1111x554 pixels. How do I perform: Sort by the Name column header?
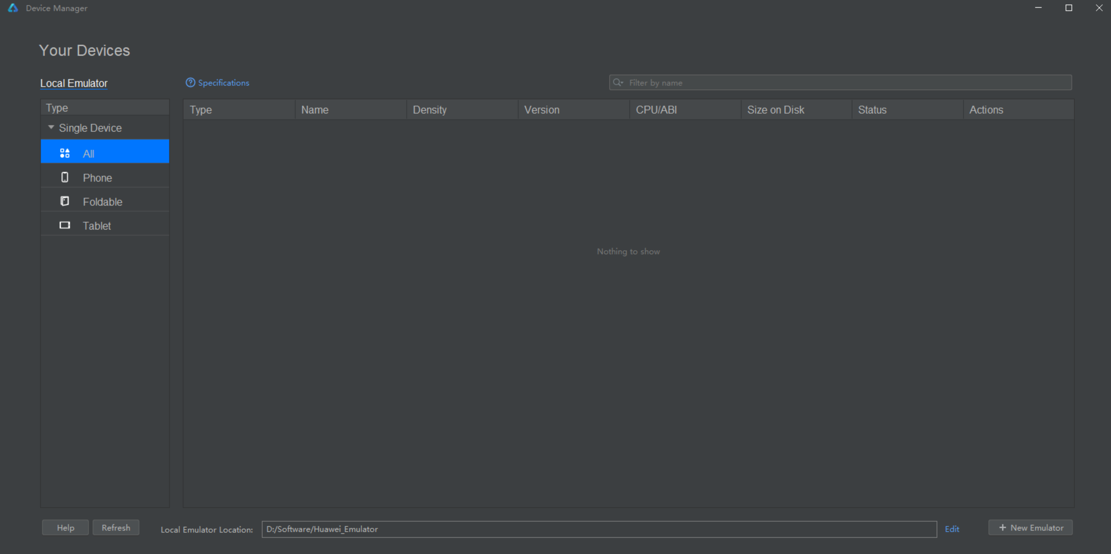tap(315, 110)
